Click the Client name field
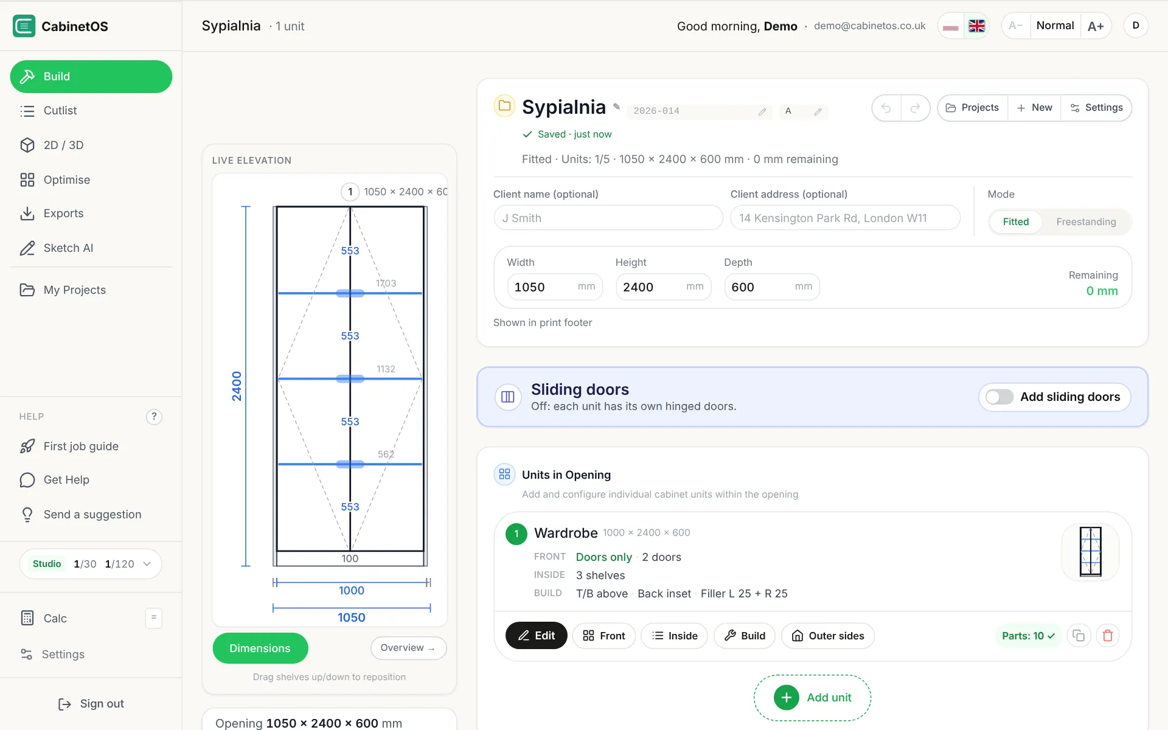The height and width of the screenshot is (730, 1168). 608,218
